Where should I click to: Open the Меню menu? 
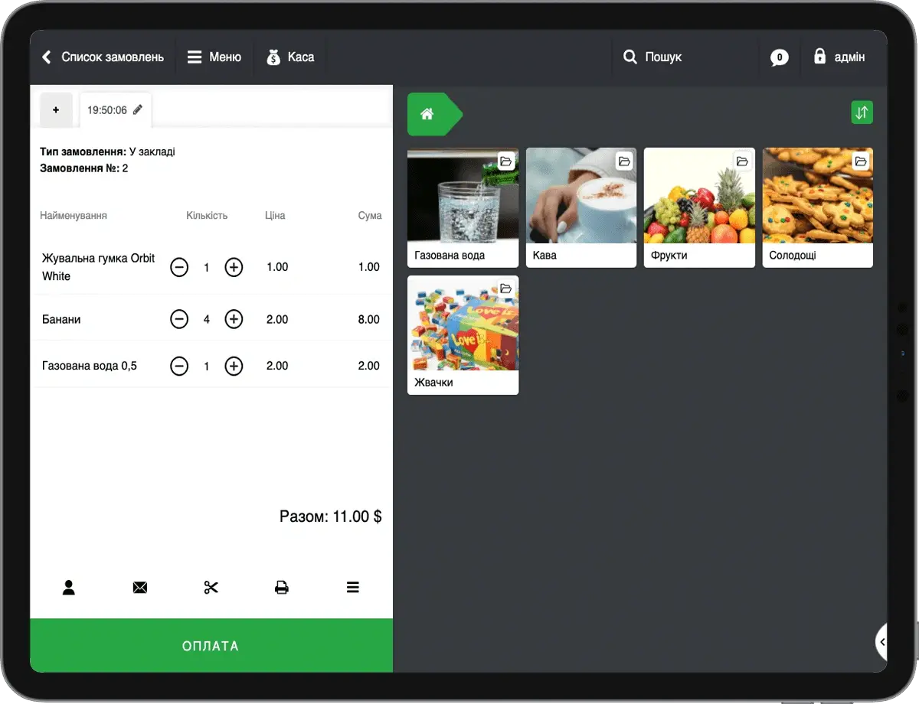click(x=214, y=57)
